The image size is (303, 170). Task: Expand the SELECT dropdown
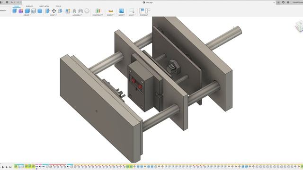pos(132,15)
